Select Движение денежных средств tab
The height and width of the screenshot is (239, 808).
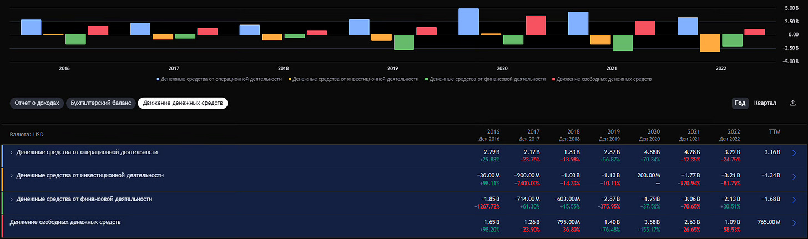[183, 103]
